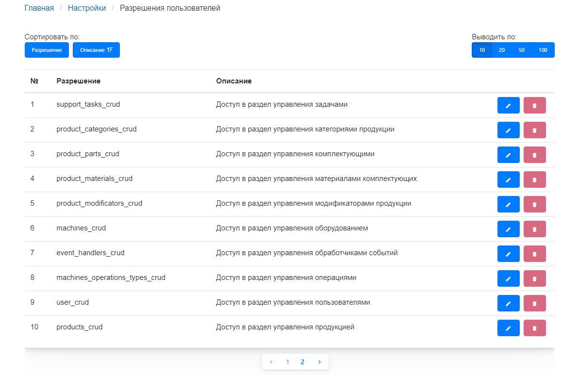Image resolution: width=562 pixels, height=375 pixels.
Task: Delete the machines_operations_types_crud permission
Action: pyautogui.click(x=534, y=278)
